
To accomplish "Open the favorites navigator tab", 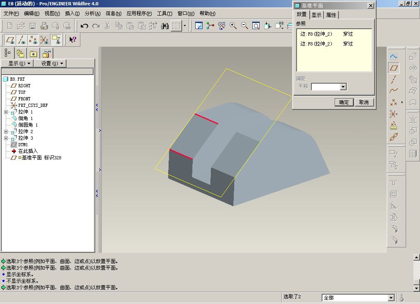I will 33,53.
